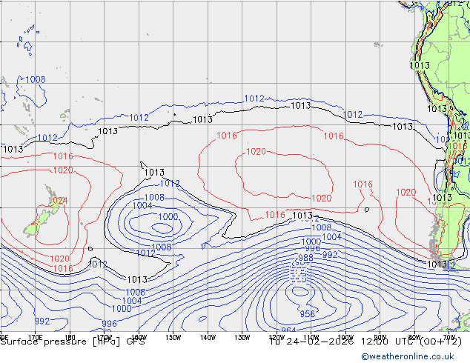
Task: Click the 100W longitude axis label
Action: (x=345, y=338)
